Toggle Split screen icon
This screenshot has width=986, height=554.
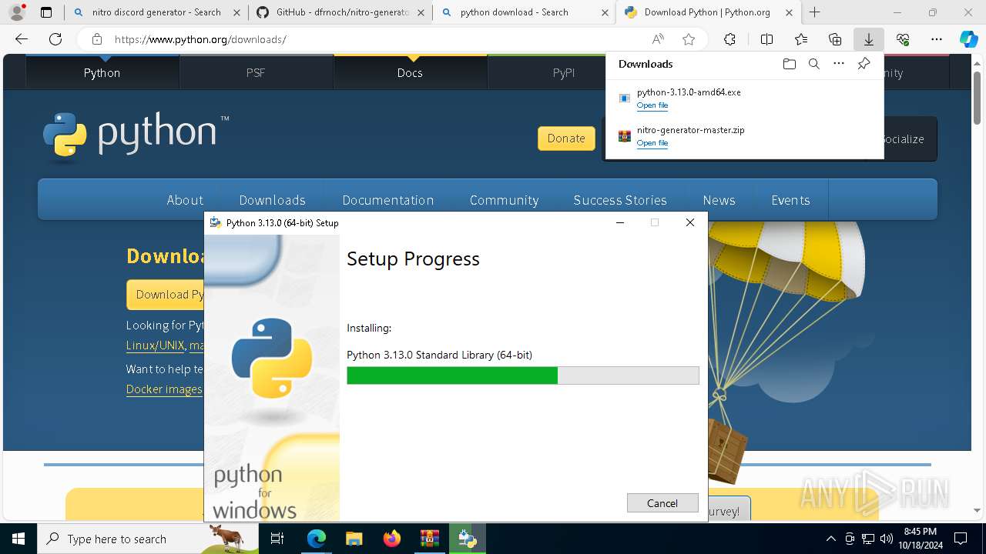[766, 39]
